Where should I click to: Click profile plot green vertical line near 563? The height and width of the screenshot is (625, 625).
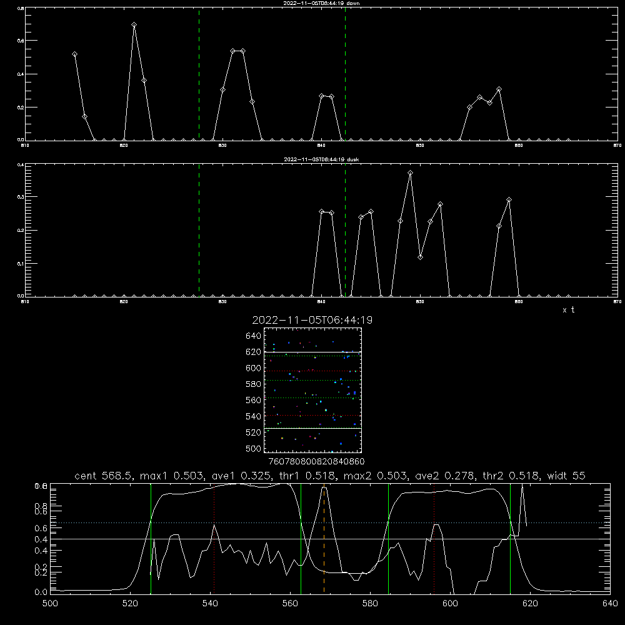[x=301, y=539]
